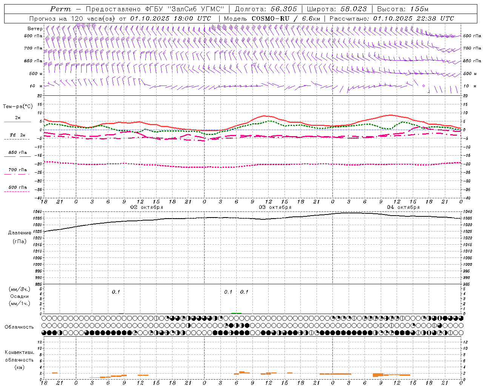Click the '(мм/3ч.)' precipitation unit label
The image size is (483, 386).
click(x=20, y=289)
